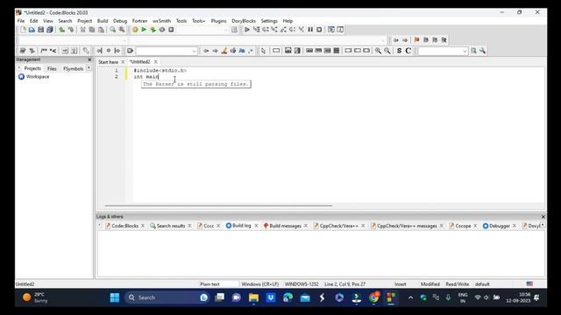Open File Explorer from the taskbar
Viewport: 561px width, 315px height.
[253, 297]
